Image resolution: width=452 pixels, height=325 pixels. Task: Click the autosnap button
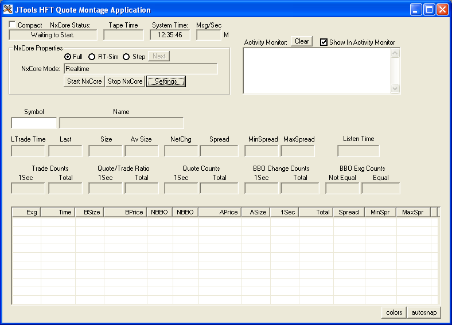coord(424,312)
